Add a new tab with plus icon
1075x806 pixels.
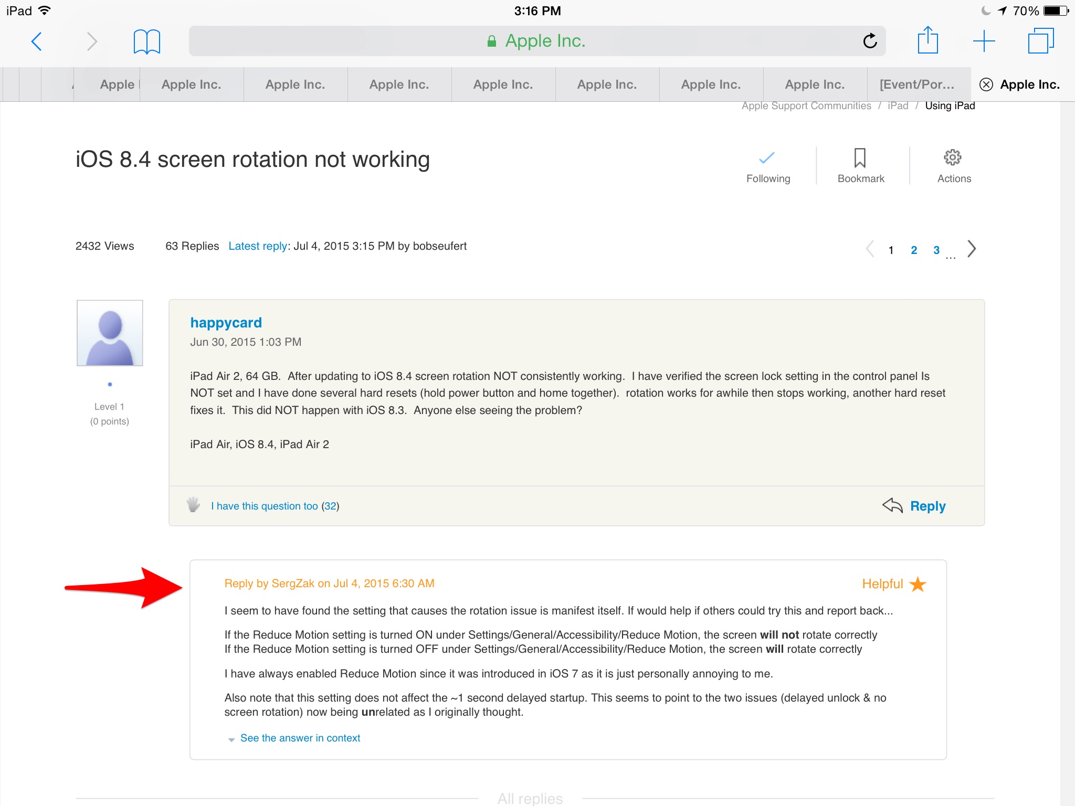point(984,41)
